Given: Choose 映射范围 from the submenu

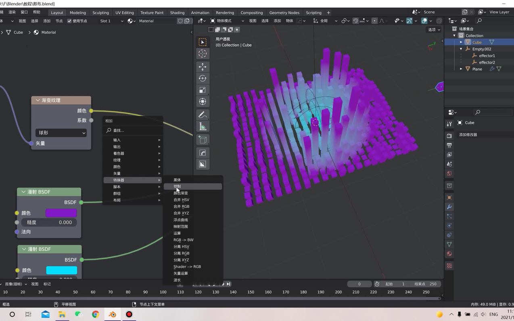Looking at the screenshot, I should coord(193,227).
